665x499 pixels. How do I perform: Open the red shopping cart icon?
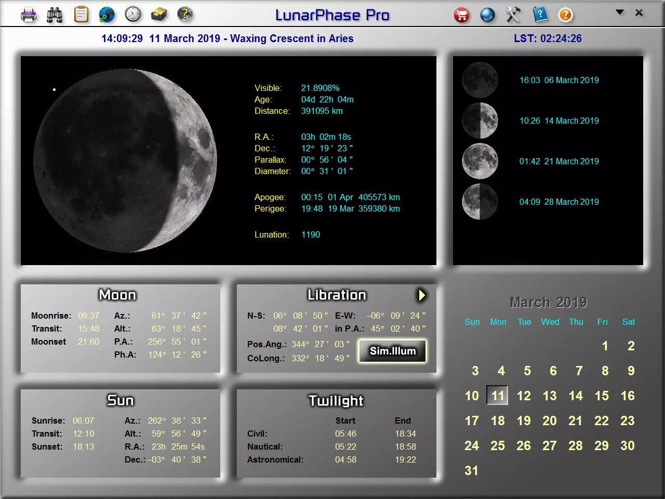[x=461, y=15]
